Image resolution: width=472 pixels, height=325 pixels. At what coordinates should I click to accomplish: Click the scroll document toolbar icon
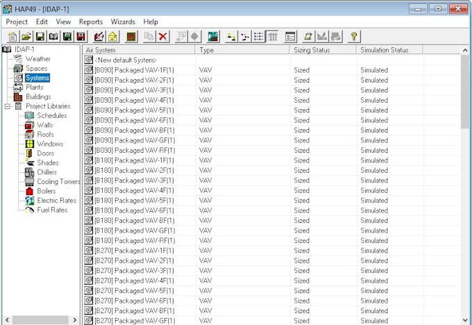[x=308, y=37]
